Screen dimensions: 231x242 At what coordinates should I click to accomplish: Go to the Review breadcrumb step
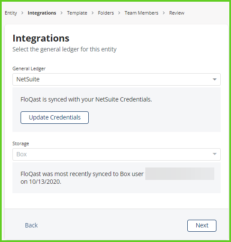coord(177,13)
